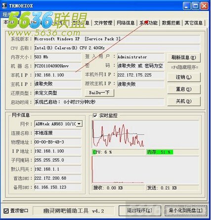The height and width of the screenshot is (220, 211).
Task: Open the 系统功能 tab
Action: pos(148,23)
